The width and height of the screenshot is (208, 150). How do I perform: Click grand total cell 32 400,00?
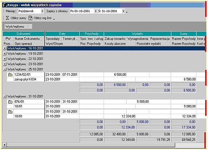coord(115,134)
